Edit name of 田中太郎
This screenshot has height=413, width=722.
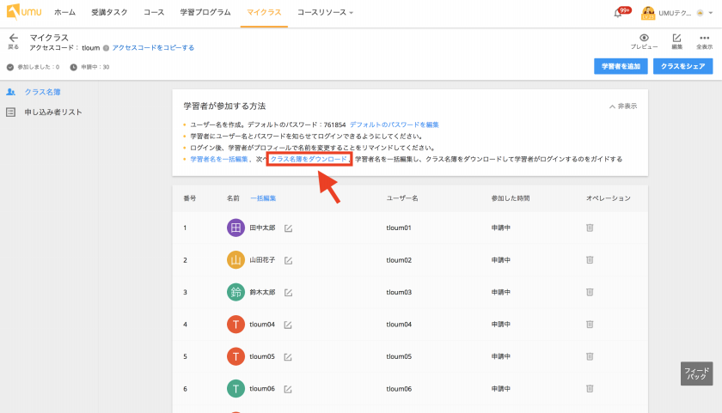pyautogui.click(x=288, y=228)
